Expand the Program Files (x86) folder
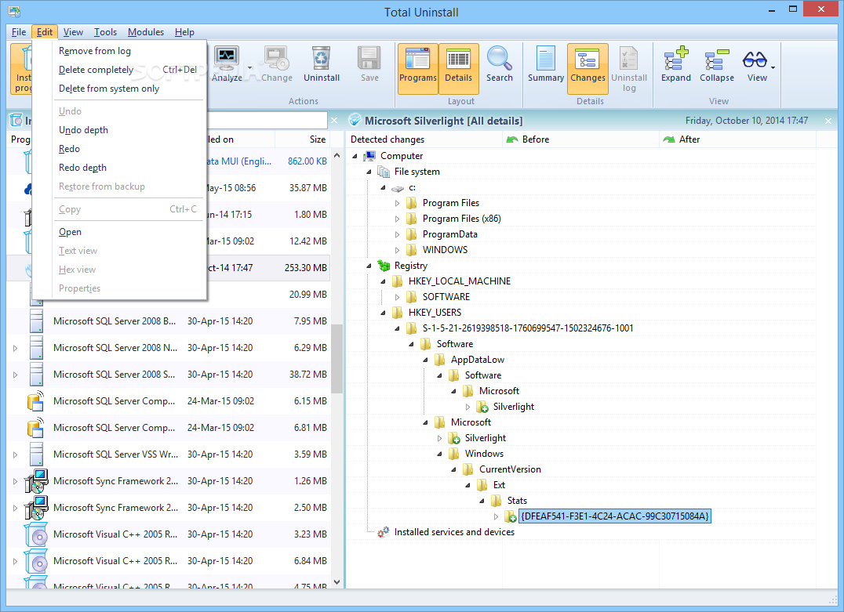The width and height of the screenshot is (844, 612). (x=397, y=219)
